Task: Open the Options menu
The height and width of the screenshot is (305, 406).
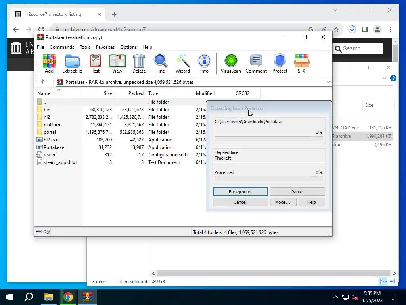Action: 128,47
